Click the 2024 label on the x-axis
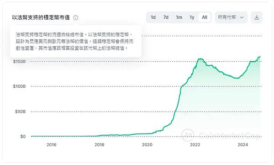274x165 pixels. [243, 145]
